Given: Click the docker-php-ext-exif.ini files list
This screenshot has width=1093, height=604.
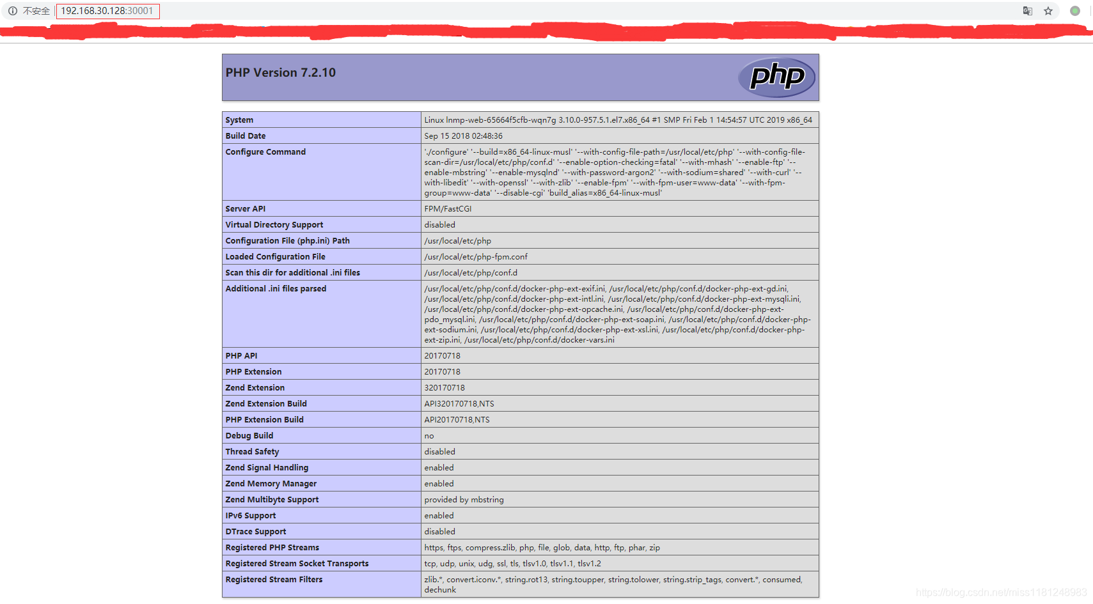Looking at the screenshot, I should click(x=617, y=314).
